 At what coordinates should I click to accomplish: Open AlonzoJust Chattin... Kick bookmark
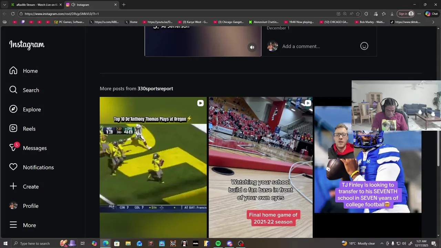(264, 22)
